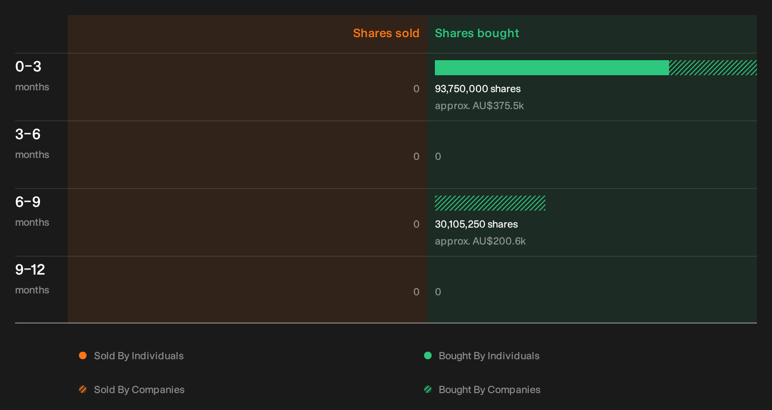The image size is (772, 410).
Task: Click the shares bought zero in 9-12 months row
Action: click(x=438, y=292)
